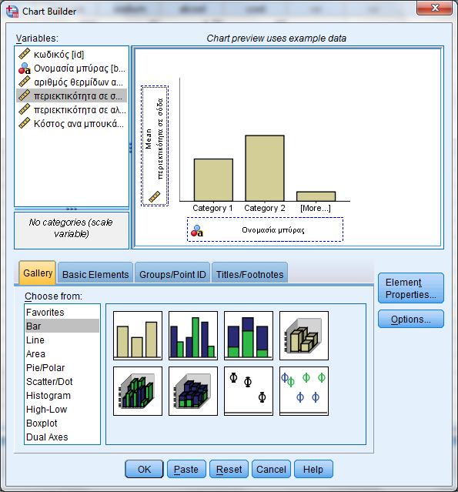Image resolution: width=458 pixels, height=492 pixels.
Task: Choose Dual Axes in the gallery list
Action: (62, 437)
